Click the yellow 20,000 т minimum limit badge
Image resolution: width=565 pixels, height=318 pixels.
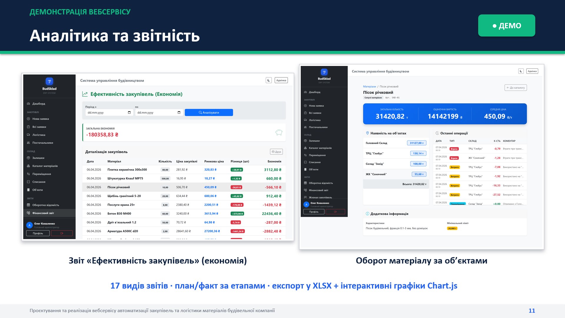click(x=452, y=228)
